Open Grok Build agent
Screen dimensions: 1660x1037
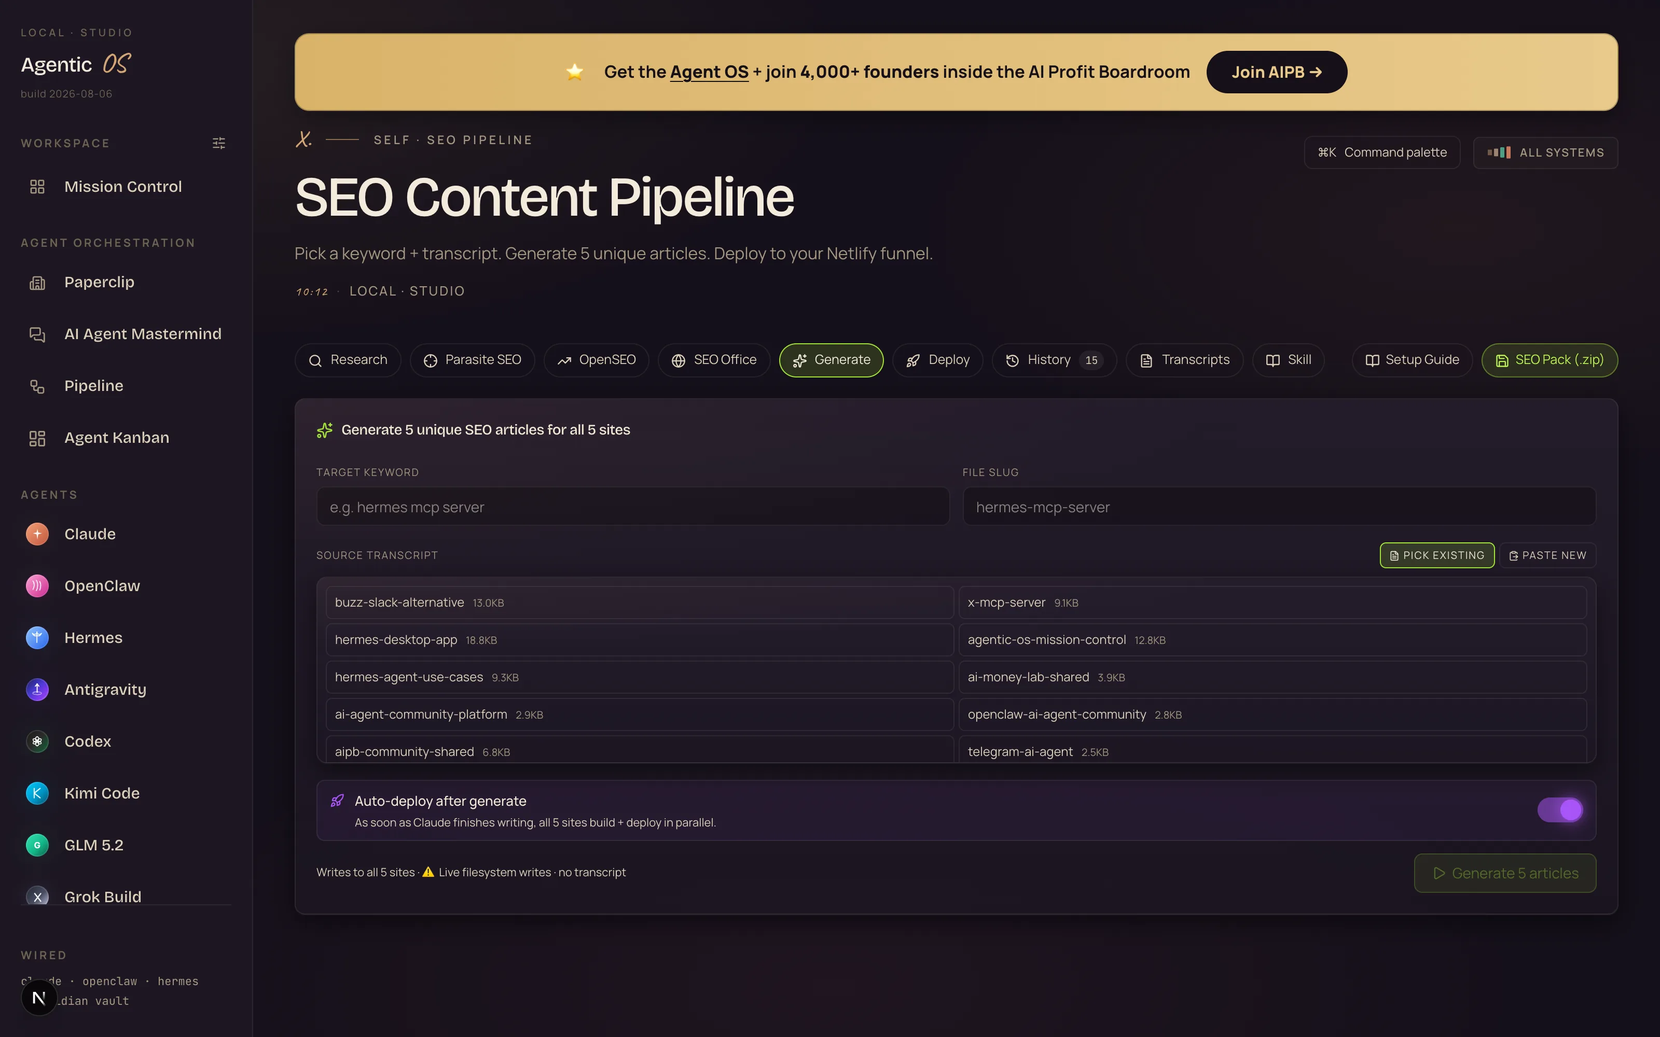tap(126, 895)
